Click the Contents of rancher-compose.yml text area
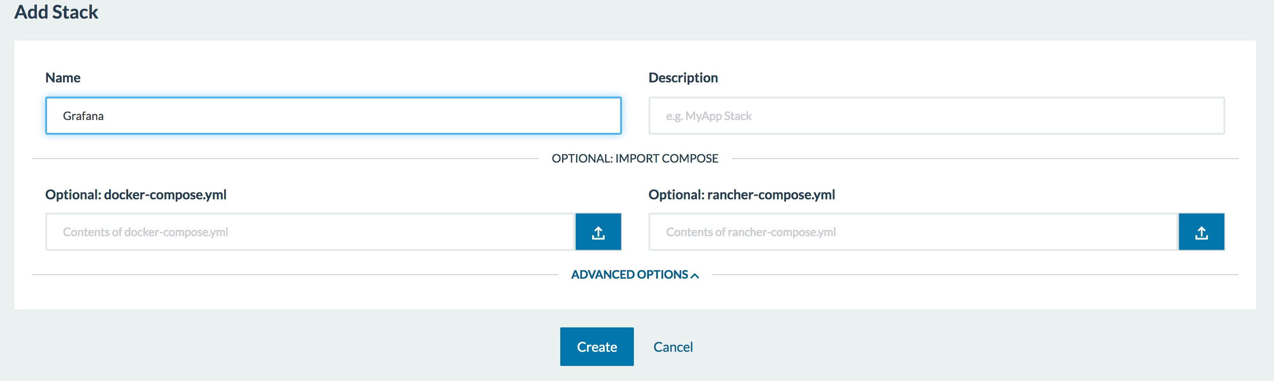Viewport: 1274px width, 381px height. pos(913,232)
